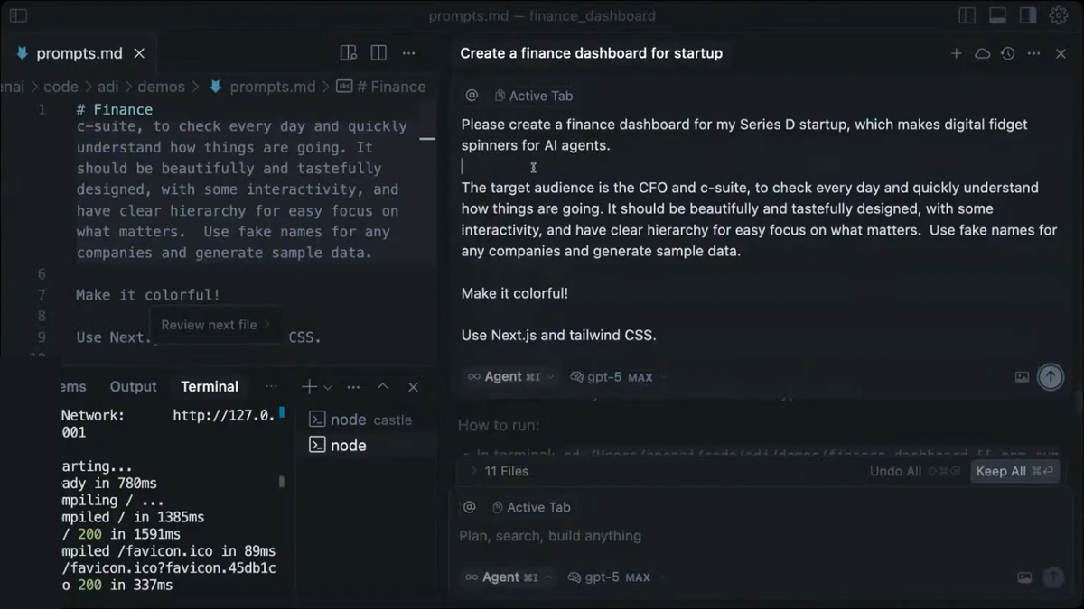Click 'Use Next.js and tailwind CSS.' in chat

[x=558, y=335]
